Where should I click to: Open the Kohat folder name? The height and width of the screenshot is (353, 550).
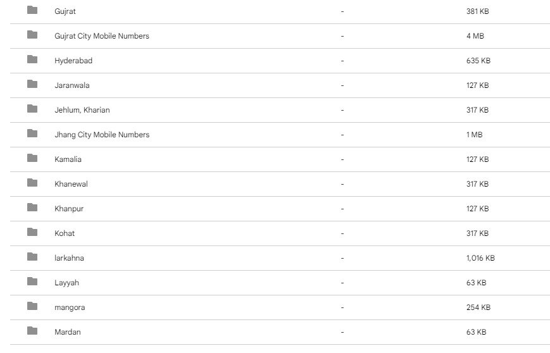click(65, 233)
